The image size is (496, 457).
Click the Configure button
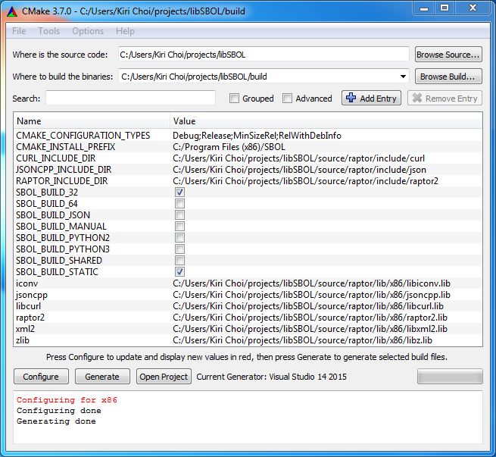(41, 377)
